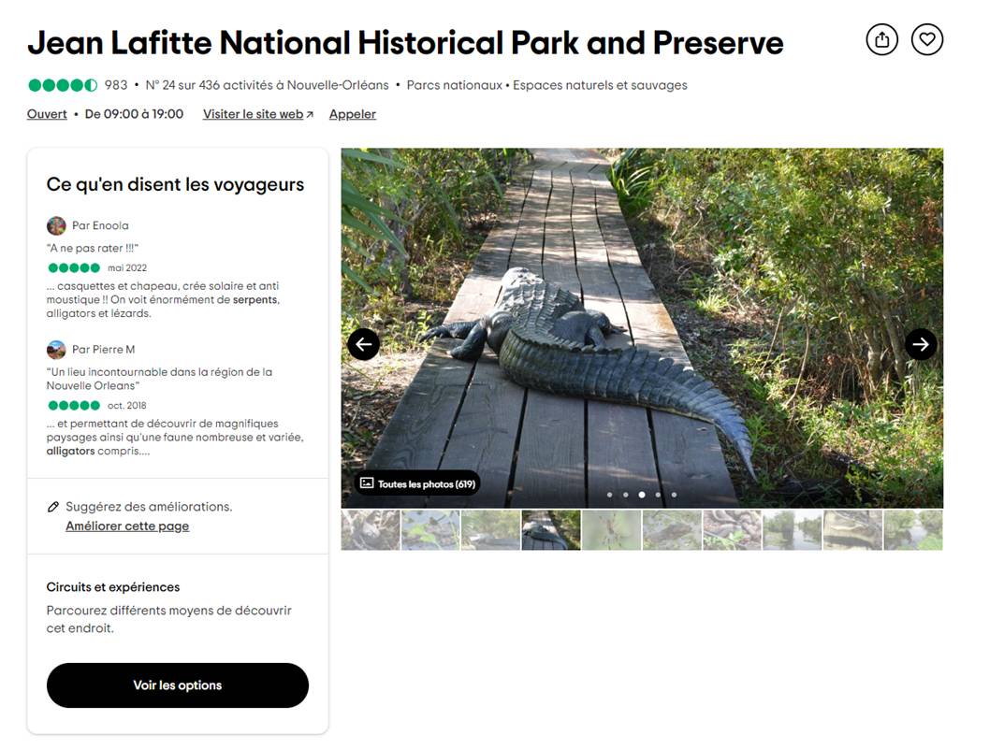Open Pierre M's profile avatar
Image resolution: width=1004 pixels, height=749 pixels.
(56, 350)
